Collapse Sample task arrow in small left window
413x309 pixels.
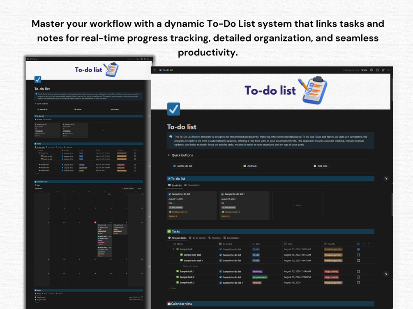click(x=37, y=153)
